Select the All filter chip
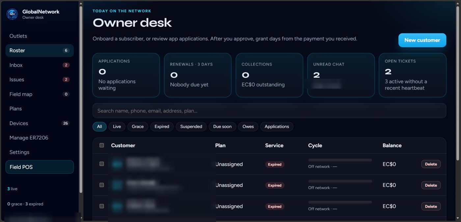This screenshot has width=461, height=222. 99,126
